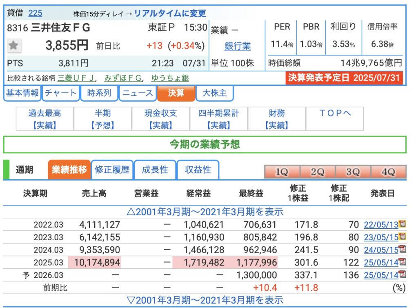Switch to the ニュース tab
This screenshot has height=308, width=418.
138,93
